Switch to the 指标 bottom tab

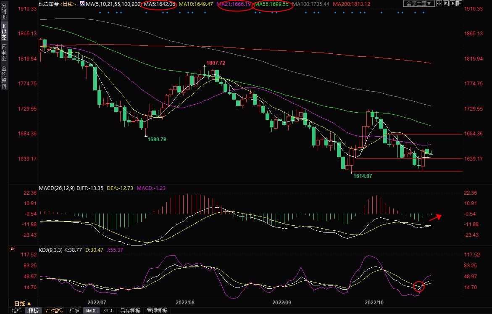(x=17, y=311)
